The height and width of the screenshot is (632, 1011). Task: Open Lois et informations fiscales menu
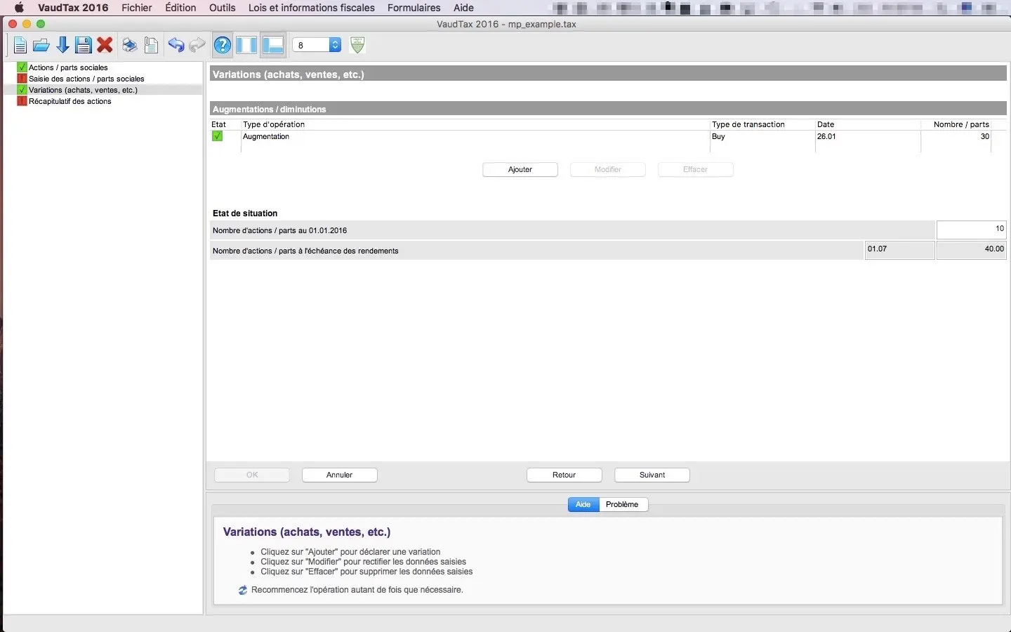click(312, 8)
